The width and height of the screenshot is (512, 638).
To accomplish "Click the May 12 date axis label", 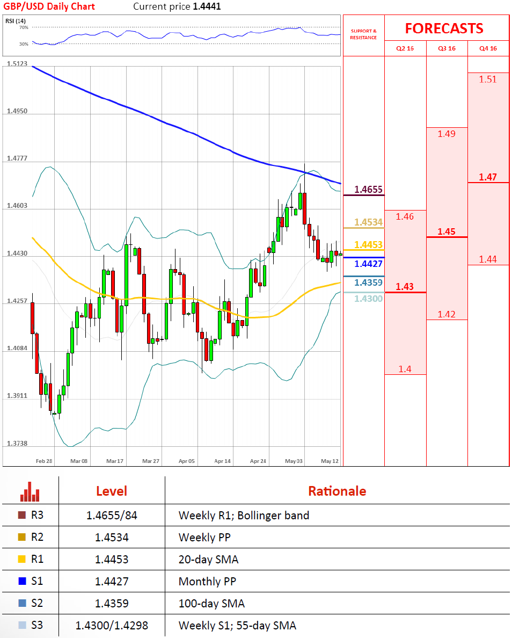I will pyautogui.click(x=330, y=461).
